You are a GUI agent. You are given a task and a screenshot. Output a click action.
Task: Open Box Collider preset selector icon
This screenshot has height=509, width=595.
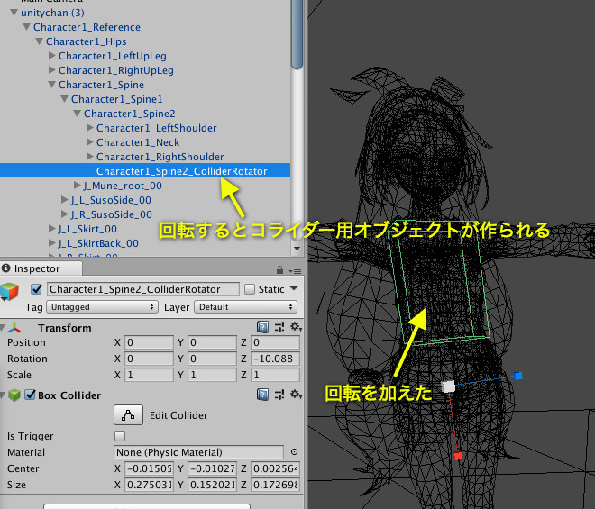click(x=279, y=395)
